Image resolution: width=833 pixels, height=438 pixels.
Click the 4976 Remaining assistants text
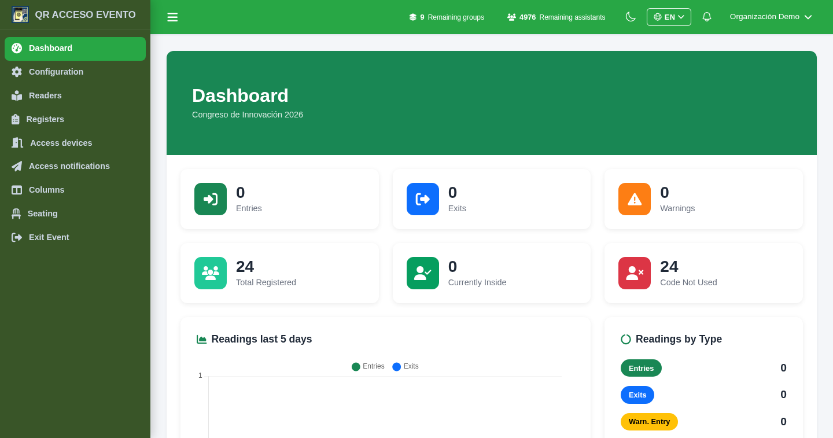562,17
